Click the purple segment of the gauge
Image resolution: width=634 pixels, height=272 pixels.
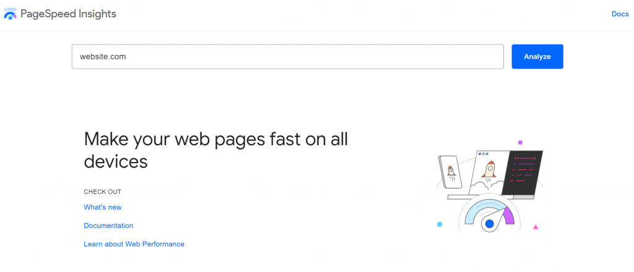pos(508,215)
